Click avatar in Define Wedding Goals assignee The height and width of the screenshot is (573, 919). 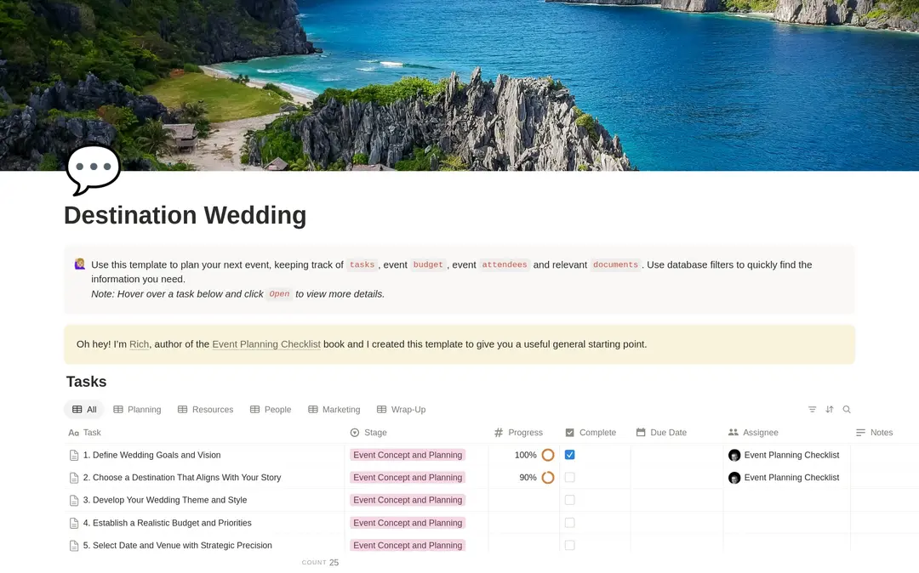(x=734, y=455)
